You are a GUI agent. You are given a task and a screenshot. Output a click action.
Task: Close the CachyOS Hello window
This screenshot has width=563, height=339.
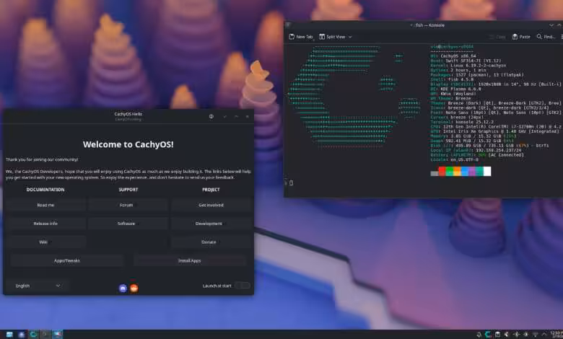pos(247,116)
